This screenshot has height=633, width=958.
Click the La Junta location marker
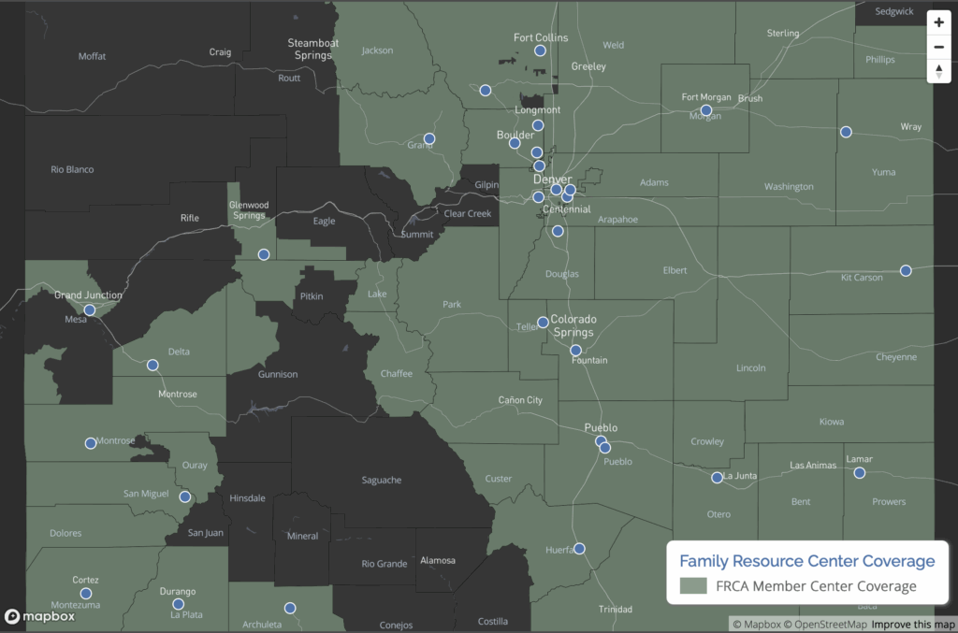coord(717,478)
